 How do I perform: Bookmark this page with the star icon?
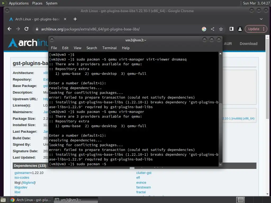[221, 29]
